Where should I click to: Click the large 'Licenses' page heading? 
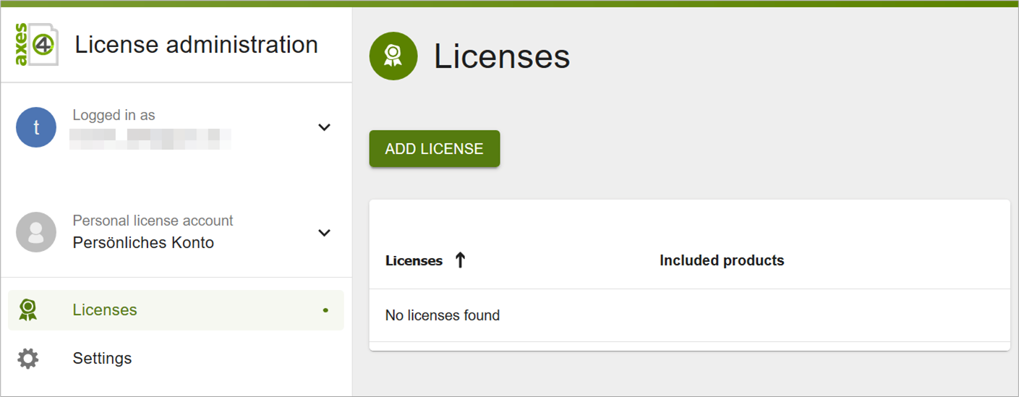[502, 56]
